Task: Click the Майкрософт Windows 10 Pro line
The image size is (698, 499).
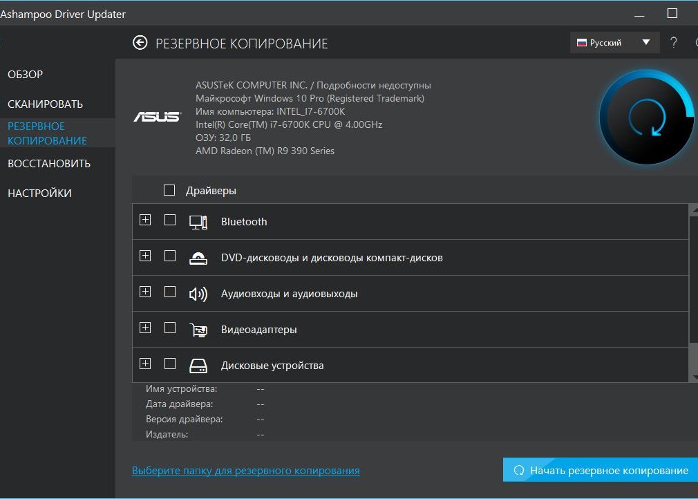Action: [x=310, y=98]
